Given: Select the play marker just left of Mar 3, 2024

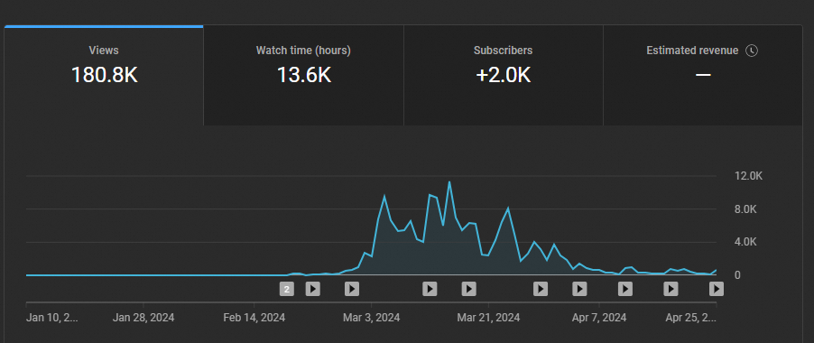Looking at the screenshot, I should tap(352, 289).
